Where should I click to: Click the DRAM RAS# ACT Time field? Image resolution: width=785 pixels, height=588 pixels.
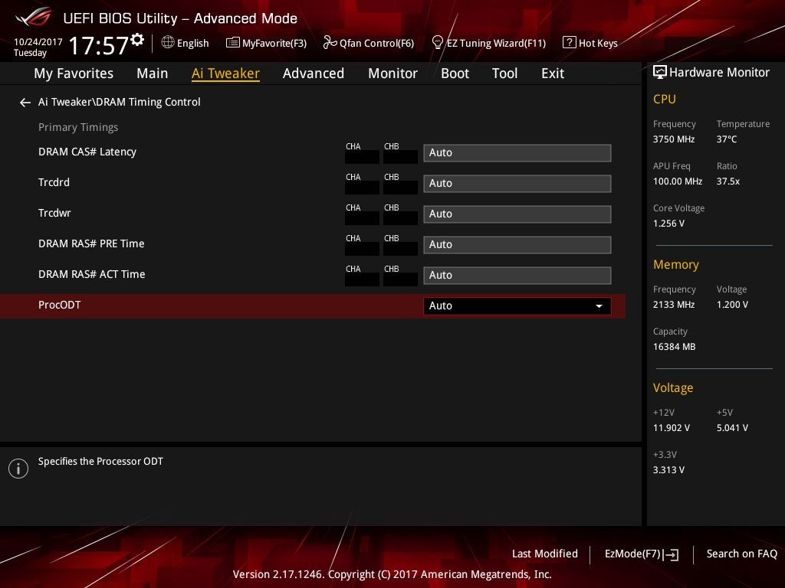pyautogui.click(x=517, y=276)
